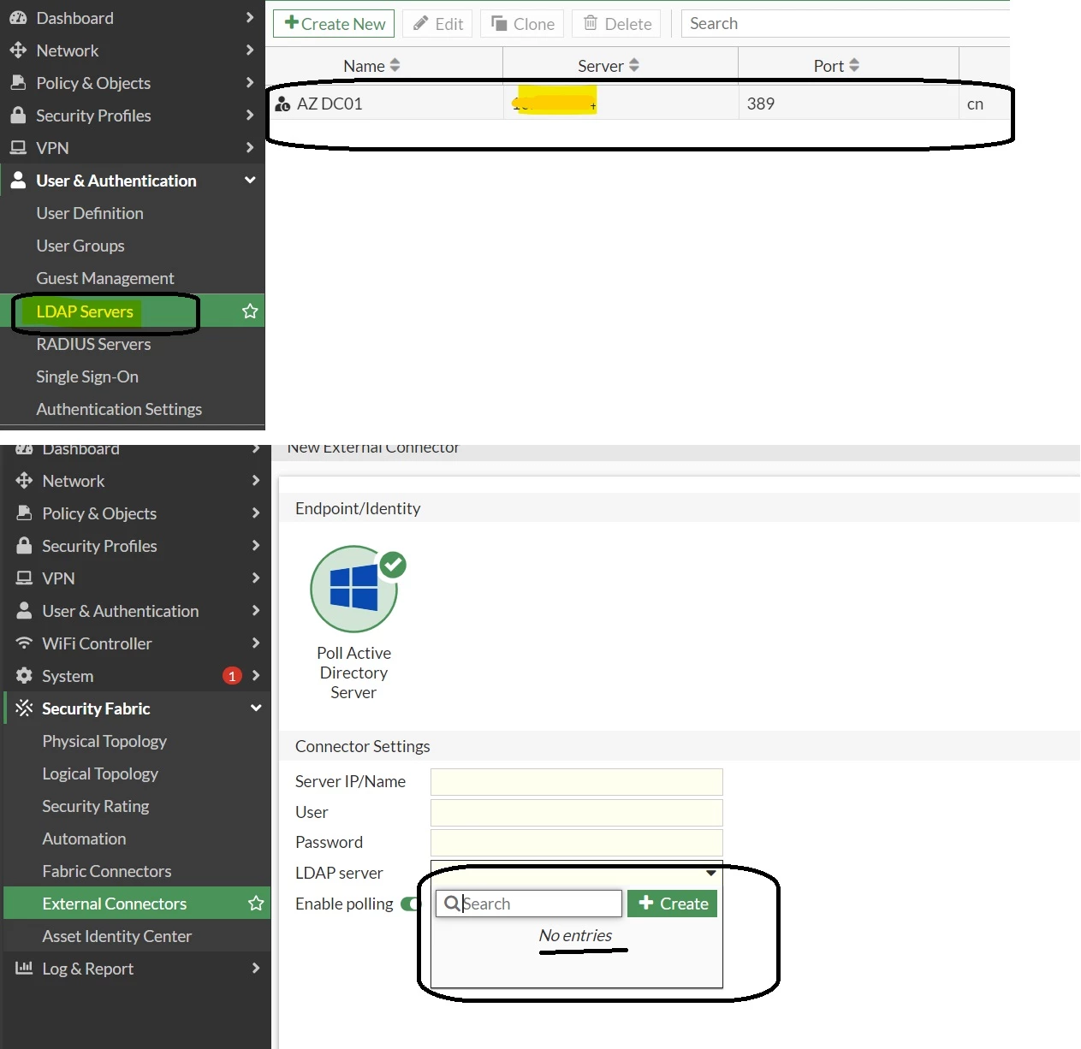Open Fabric Connectors menu item

point(107,871)
